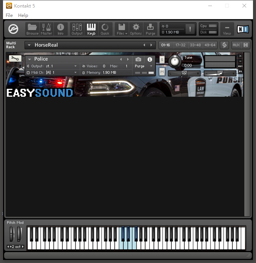This screenshot has width=256, height=263.
Task: Mute the Police instrument
Action: 162,71
